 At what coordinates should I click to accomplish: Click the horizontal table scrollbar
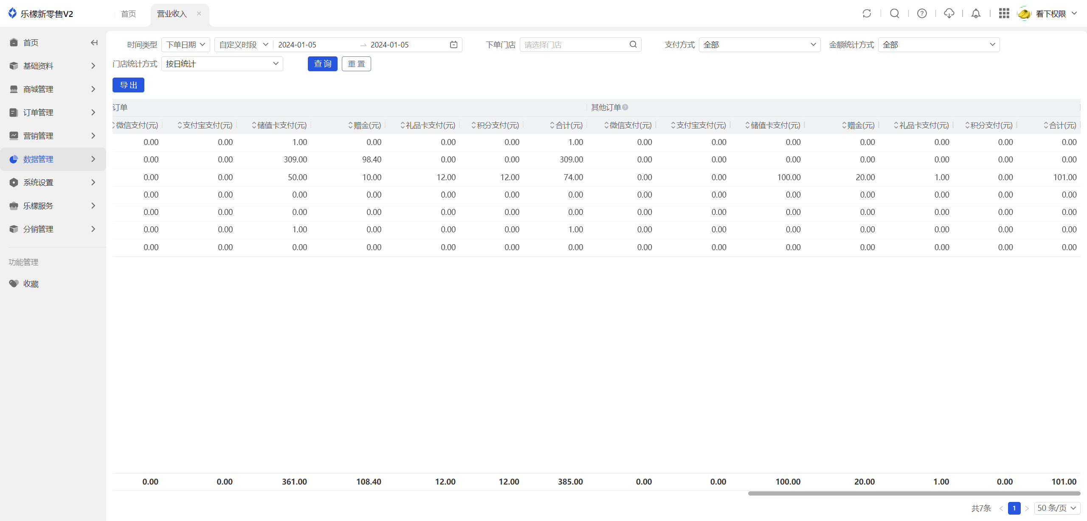(x=914, y=493)
